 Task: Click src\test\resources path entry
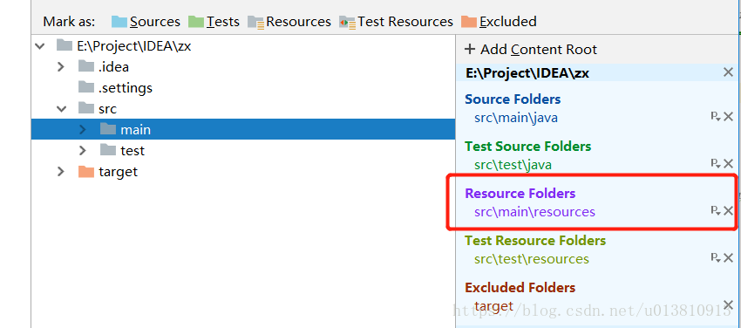click(x=532, y=259)
